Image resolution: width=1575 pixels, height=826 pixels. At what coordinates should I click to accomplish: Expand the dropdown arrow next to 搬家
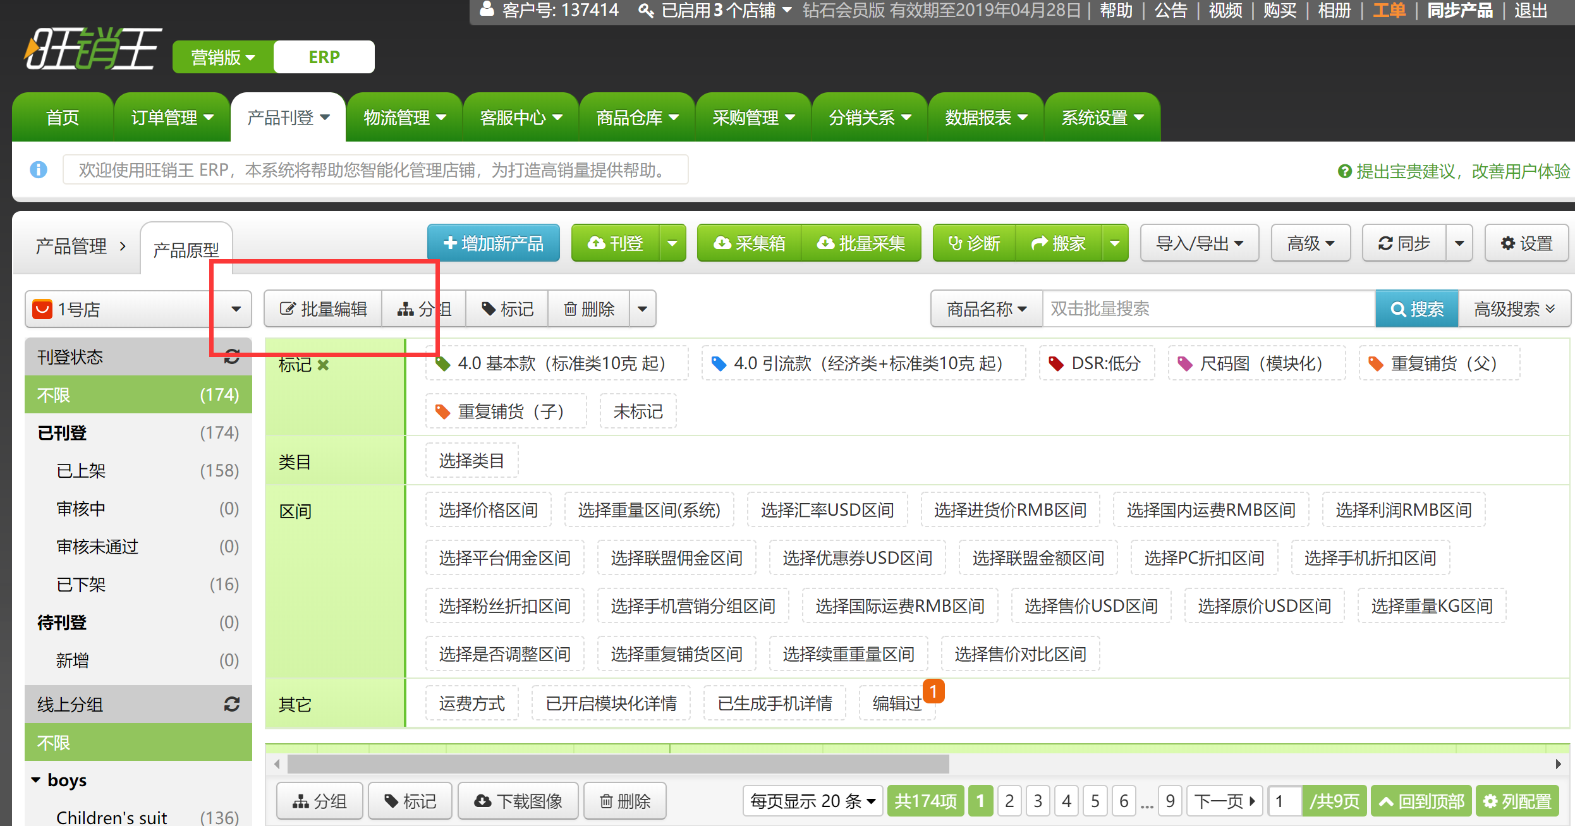tap(1115, 243)
